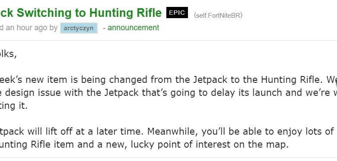Filter by the announcement flair link

134,28
